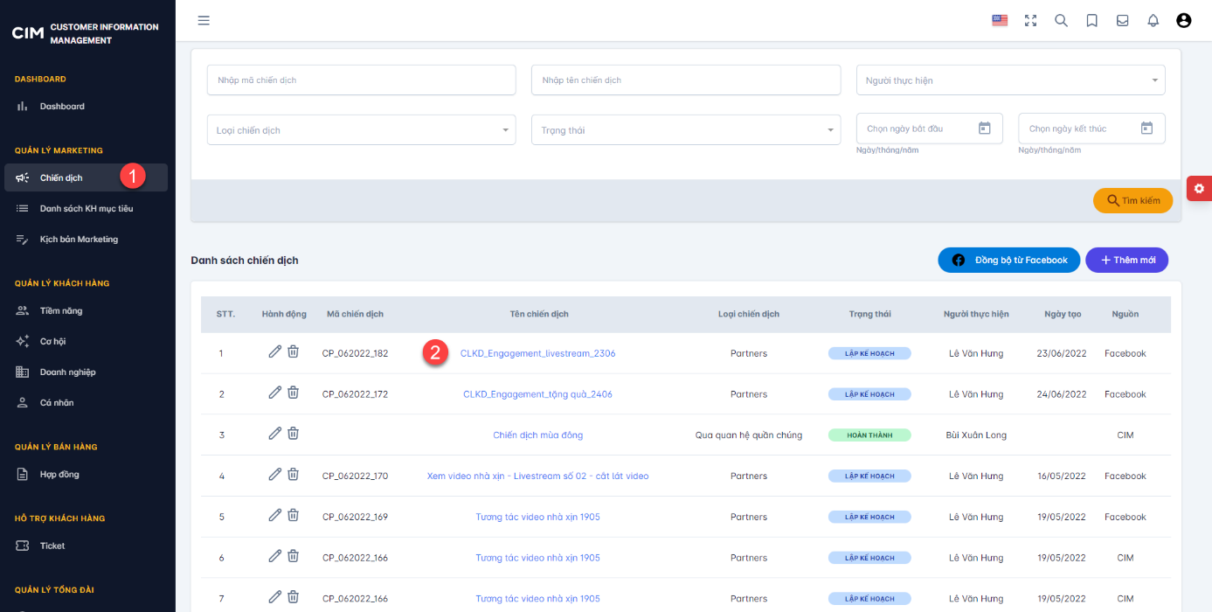Activate fullscreen mode icon in top bar

(1030, 20)
